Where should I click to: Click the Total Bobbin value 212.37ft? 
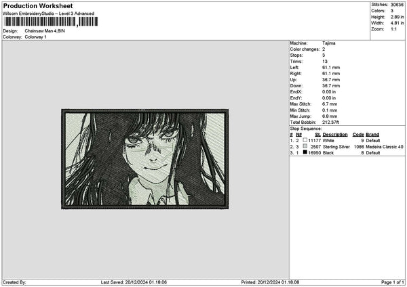[330, 123]
